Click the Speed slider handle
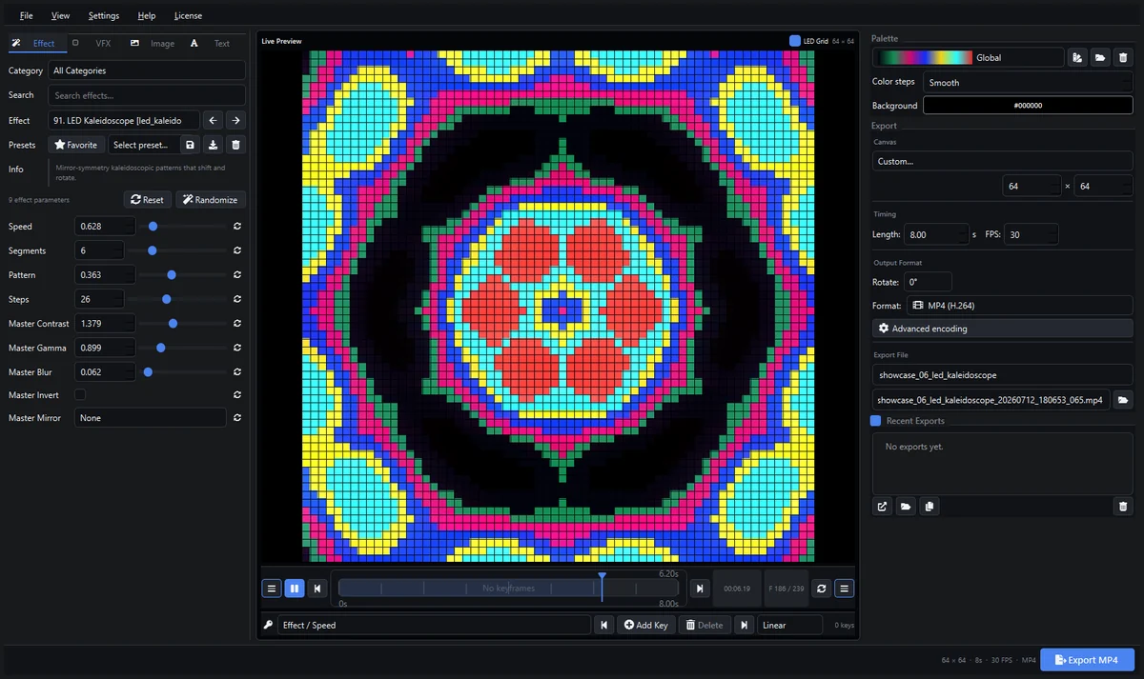This screenshot has width=1144, height=679. [x=153, y=227]
